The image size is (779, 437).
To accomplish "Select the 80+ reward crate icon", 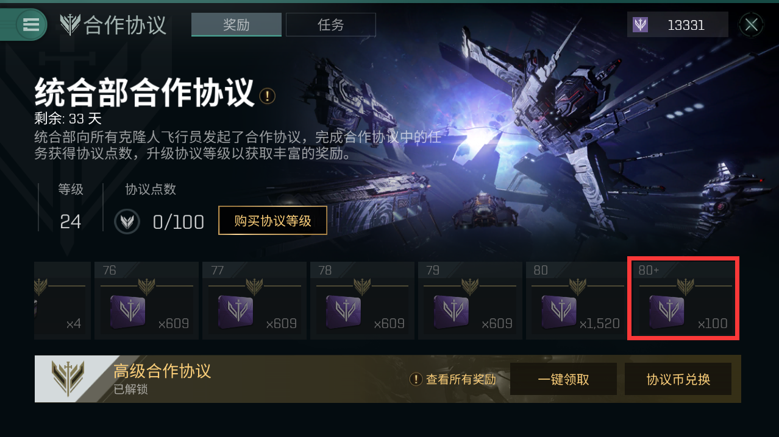I will [x=666, y=311].
